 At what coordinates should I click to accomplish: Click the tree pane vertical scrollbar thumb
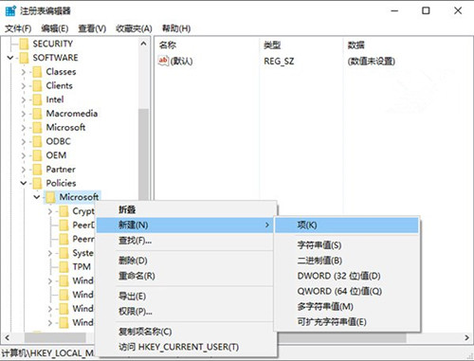(143, 154)
